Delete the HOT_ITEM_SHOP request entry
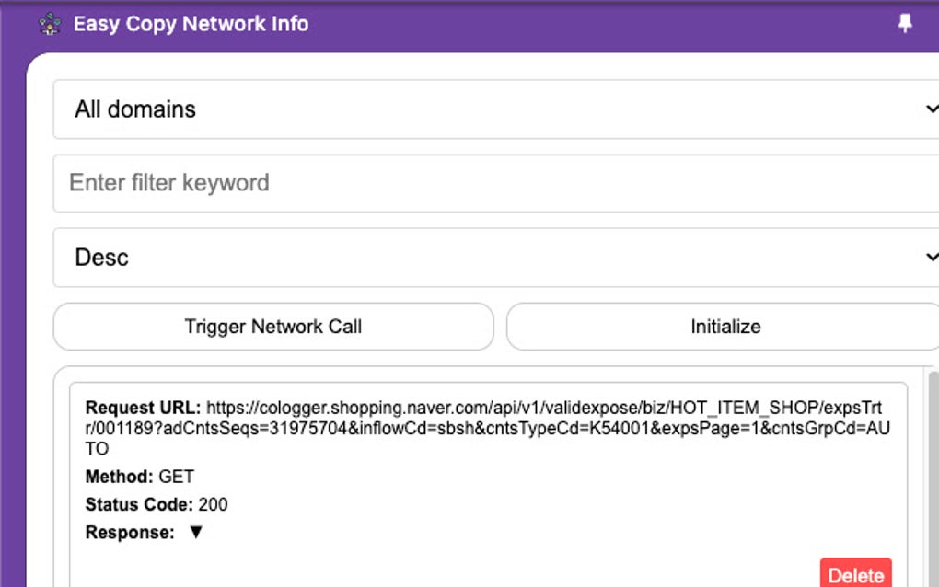The width and height of the screenshot is (939, 587). pyautogui.click(x=856, y=574)
